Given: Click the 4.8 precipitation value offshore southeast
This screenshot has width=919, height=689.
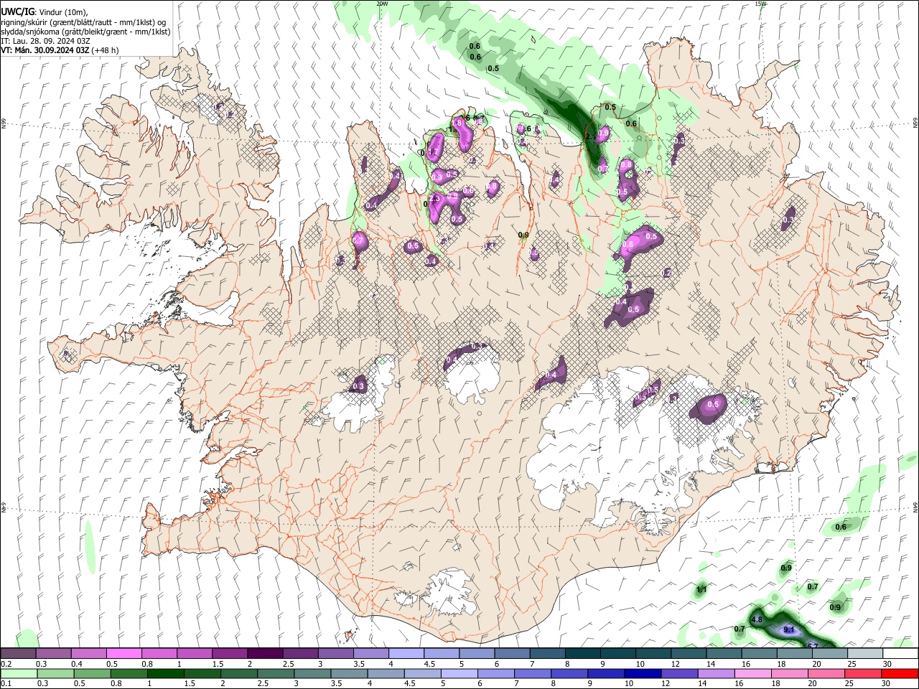Looking at the screenshot, I should [757, 619].
